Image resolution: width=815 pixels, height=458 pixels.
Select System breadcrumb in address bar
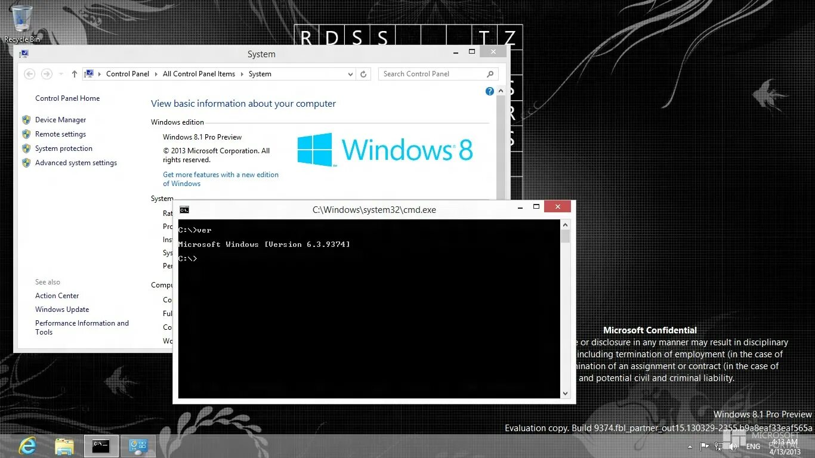click(260, 74)
